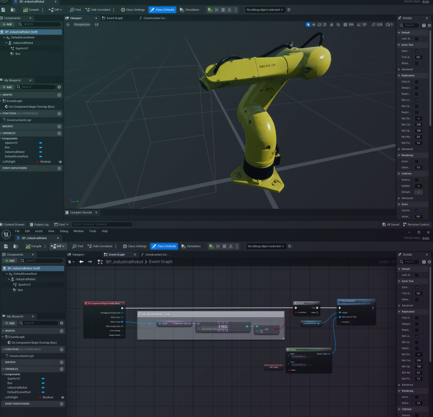Toggle the viewport rotation snap angle icon
Image resolution: width=433 pixels, height=417 pixels.
pos(359,25)
